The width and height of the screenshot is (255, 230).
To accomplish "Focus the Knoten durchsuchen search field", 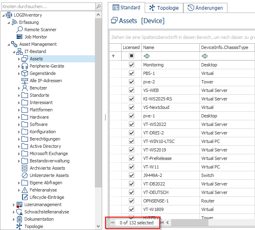I will (49, 6).
